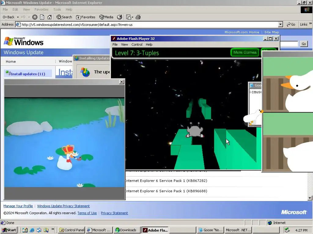
Task: Switch to Downloads taskbar button
Action: [x=127, y=230]
